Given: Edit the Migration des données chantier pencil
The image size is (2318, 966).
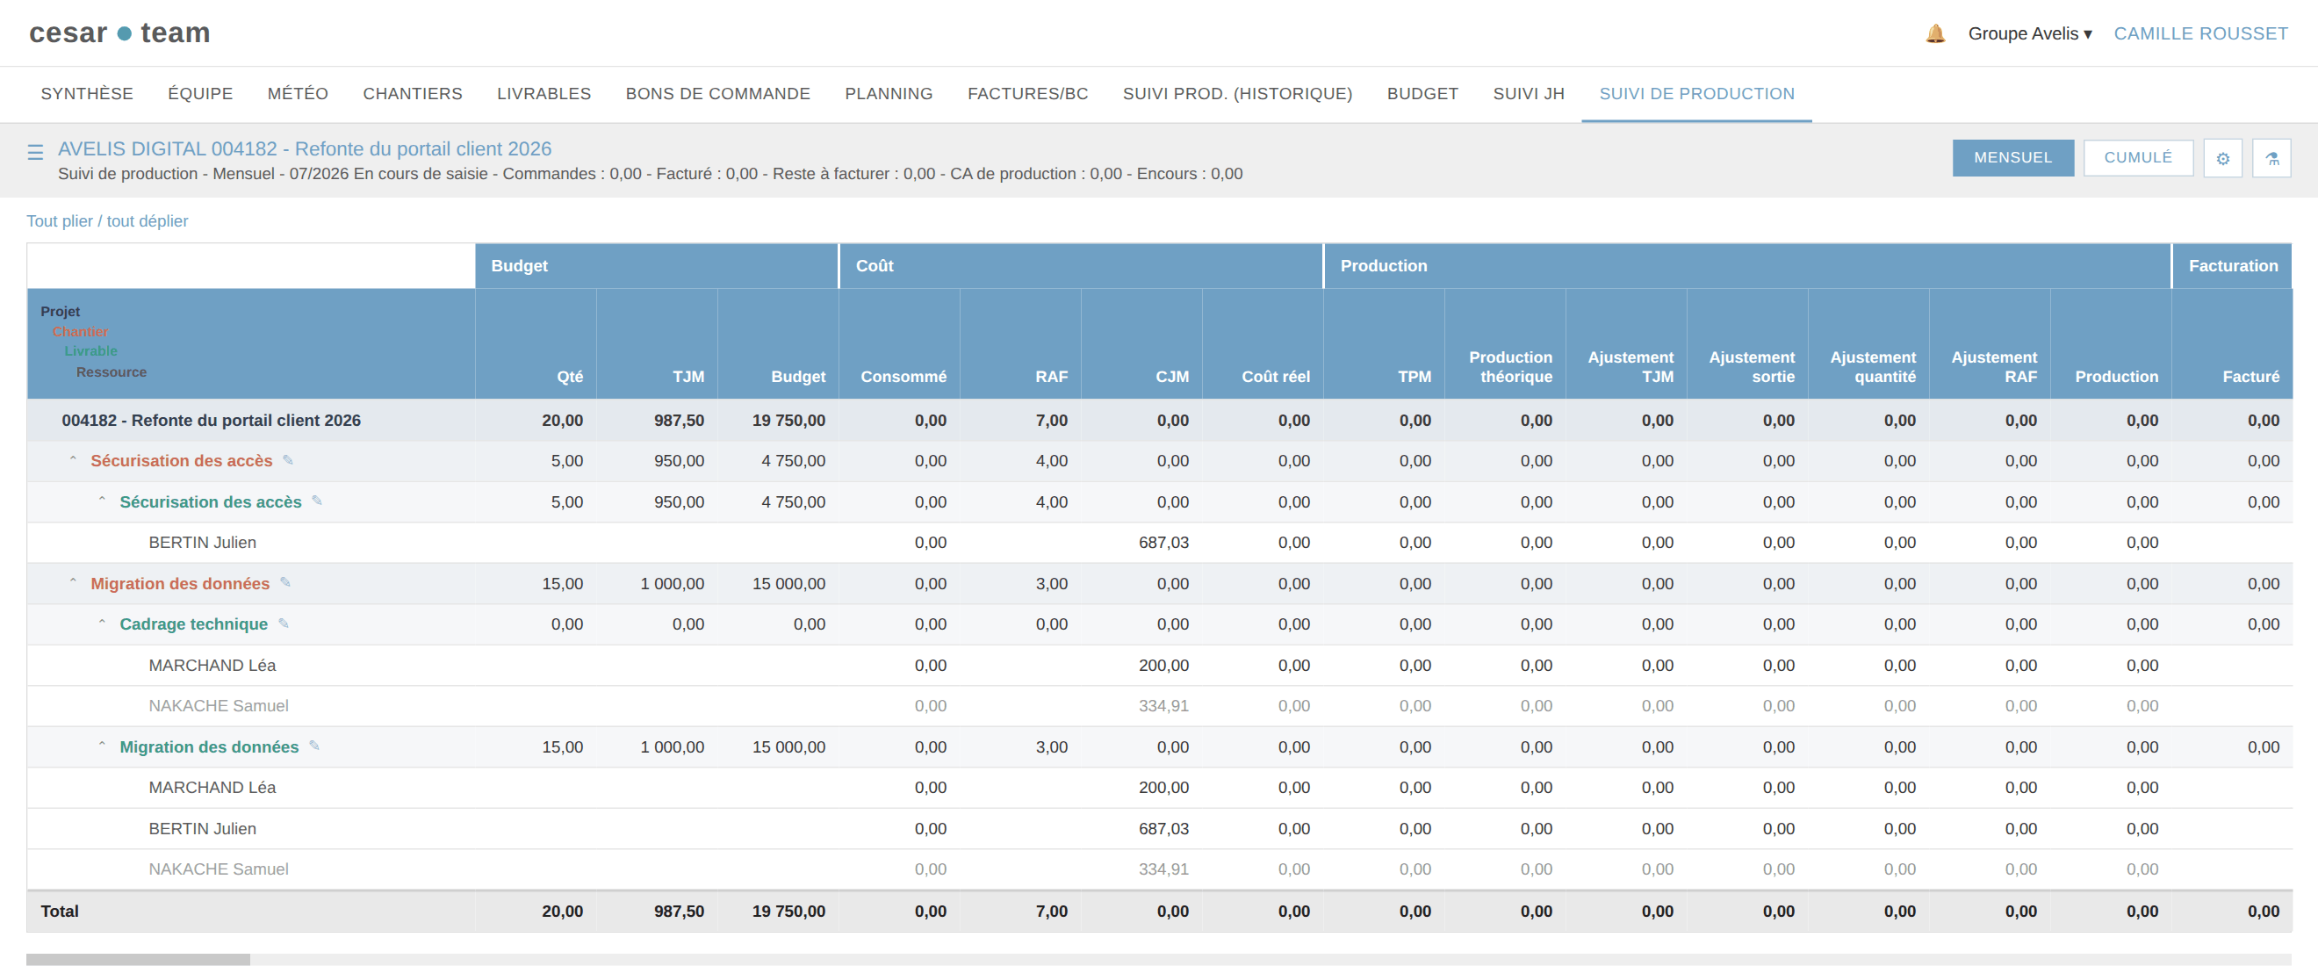Looking at the screenshot, I should [x=285, y=582].
